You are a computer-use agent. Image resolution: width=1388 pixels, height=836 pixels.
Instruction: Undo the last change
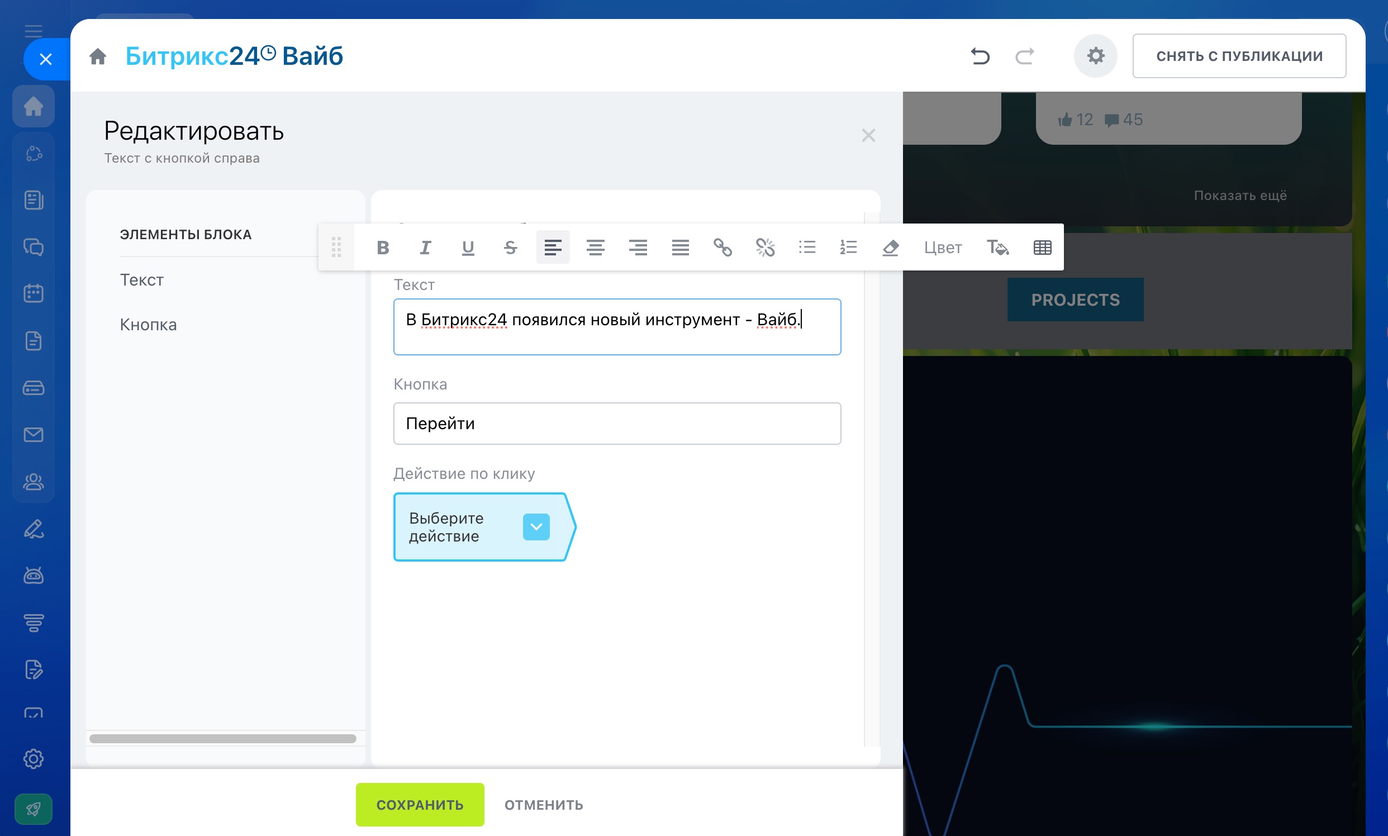(980, 56)
